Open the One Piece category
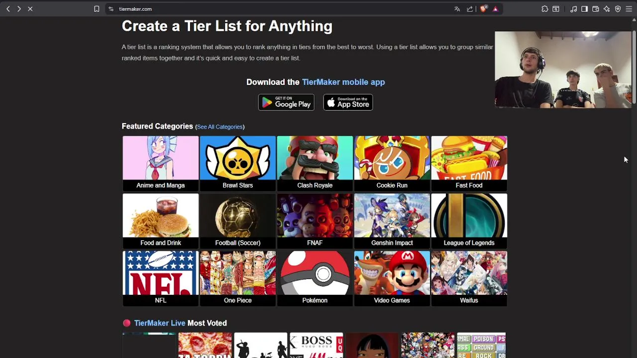Viewport: 637px width, 358px height. coord(237,278)
